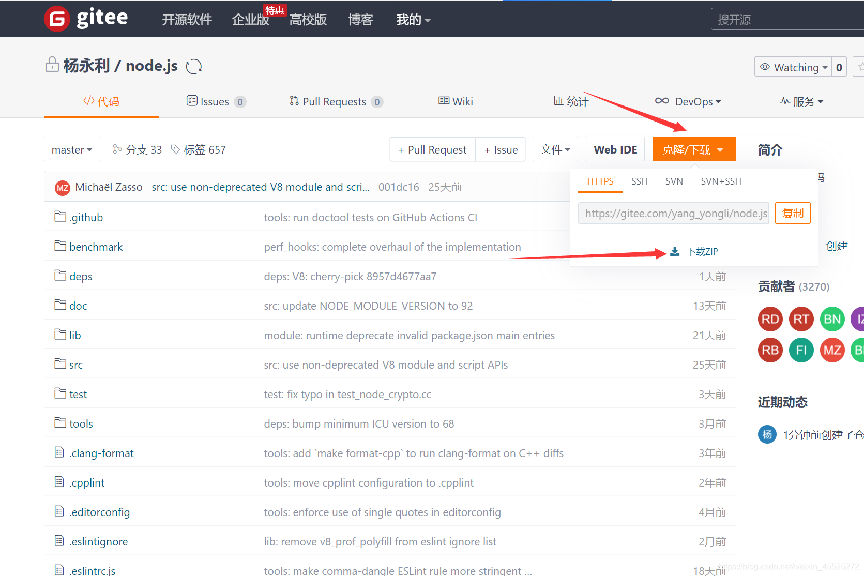Open the Watching dropdown
The image size is (864, 576).
(793, 67)
